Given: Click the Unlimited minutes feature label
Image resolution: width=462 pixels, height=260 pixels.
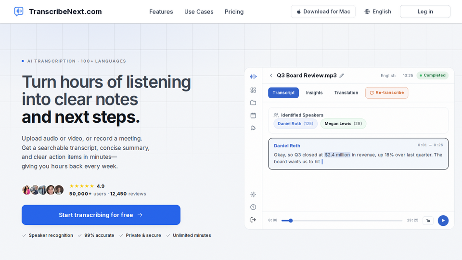Looking at the screenshot, I should (x=192, y=235).
